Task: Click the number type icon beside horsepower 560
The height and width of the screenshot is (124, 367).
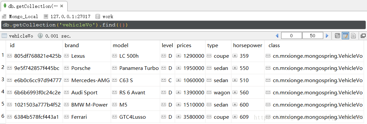Action: 235,92
